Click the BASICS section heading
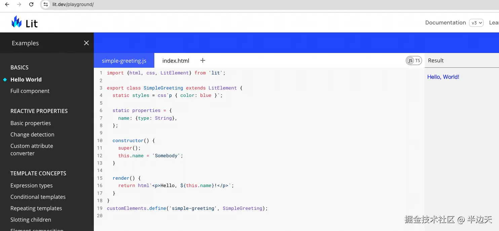Viewport: 499px width, 231px height. point(20,67)
